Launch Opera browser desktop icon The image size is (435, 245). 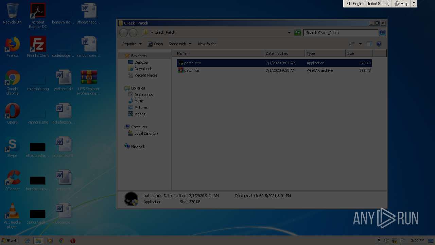(x=12, y=114)
